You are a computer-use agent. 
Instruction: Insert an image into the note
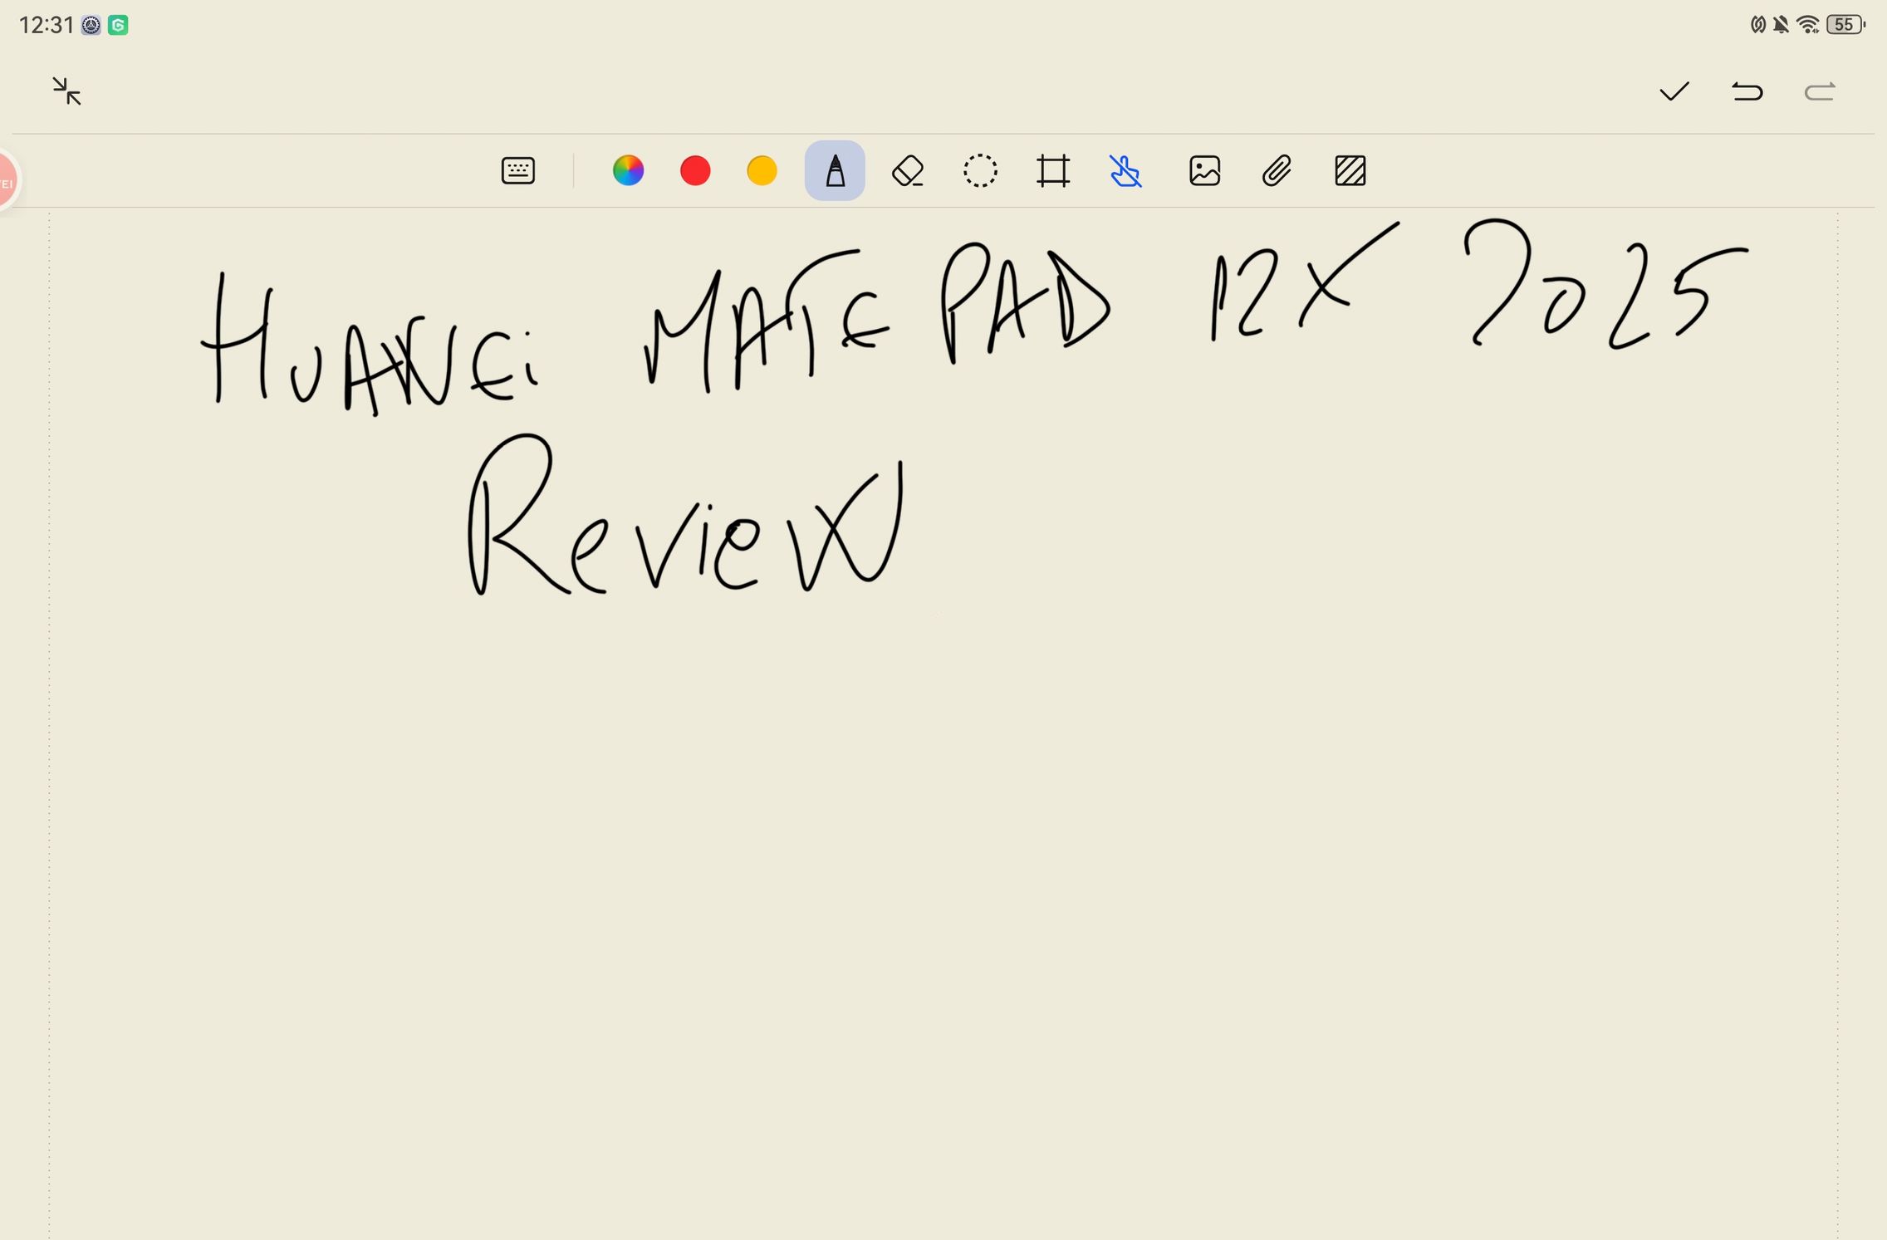pyautogui.click(x=1204, y=171)
